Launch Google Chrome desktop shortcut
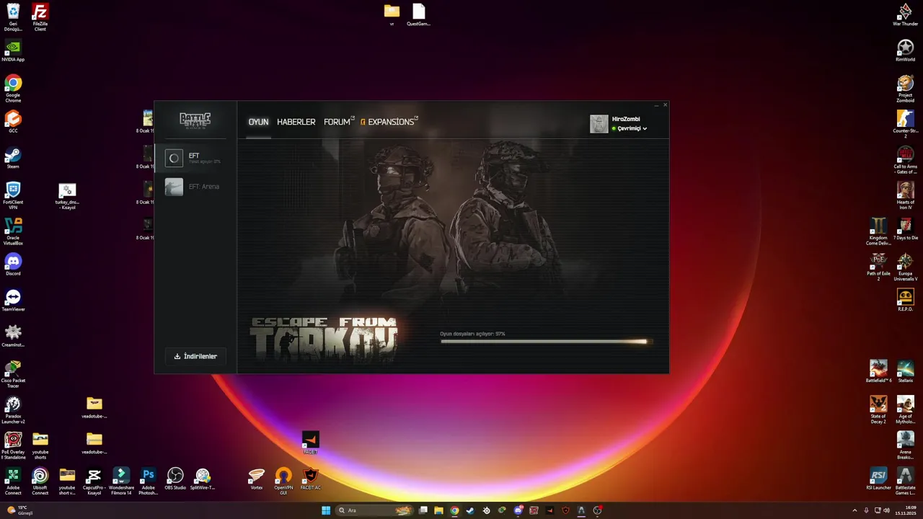Image resolution: width=923 pixels, height=519 pixels. [13, 89]
